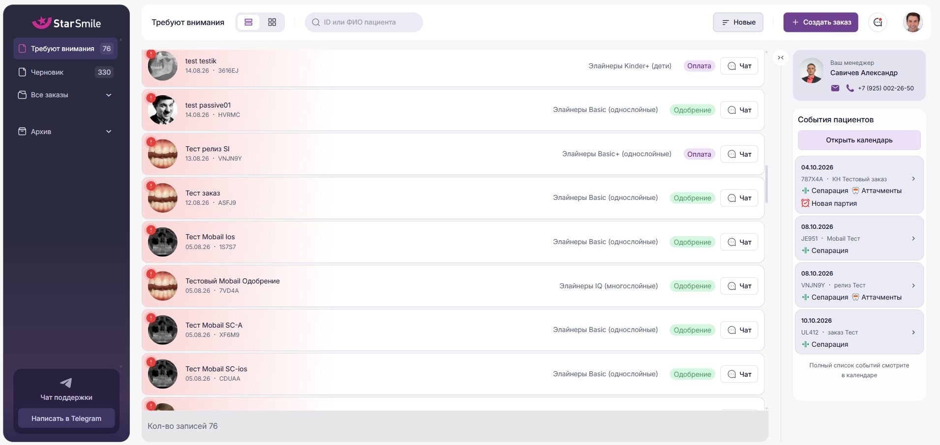This screenshot has width=940, height=445.
Task: Open the test passive01 patient photo
Action: [x=163, y=110]
